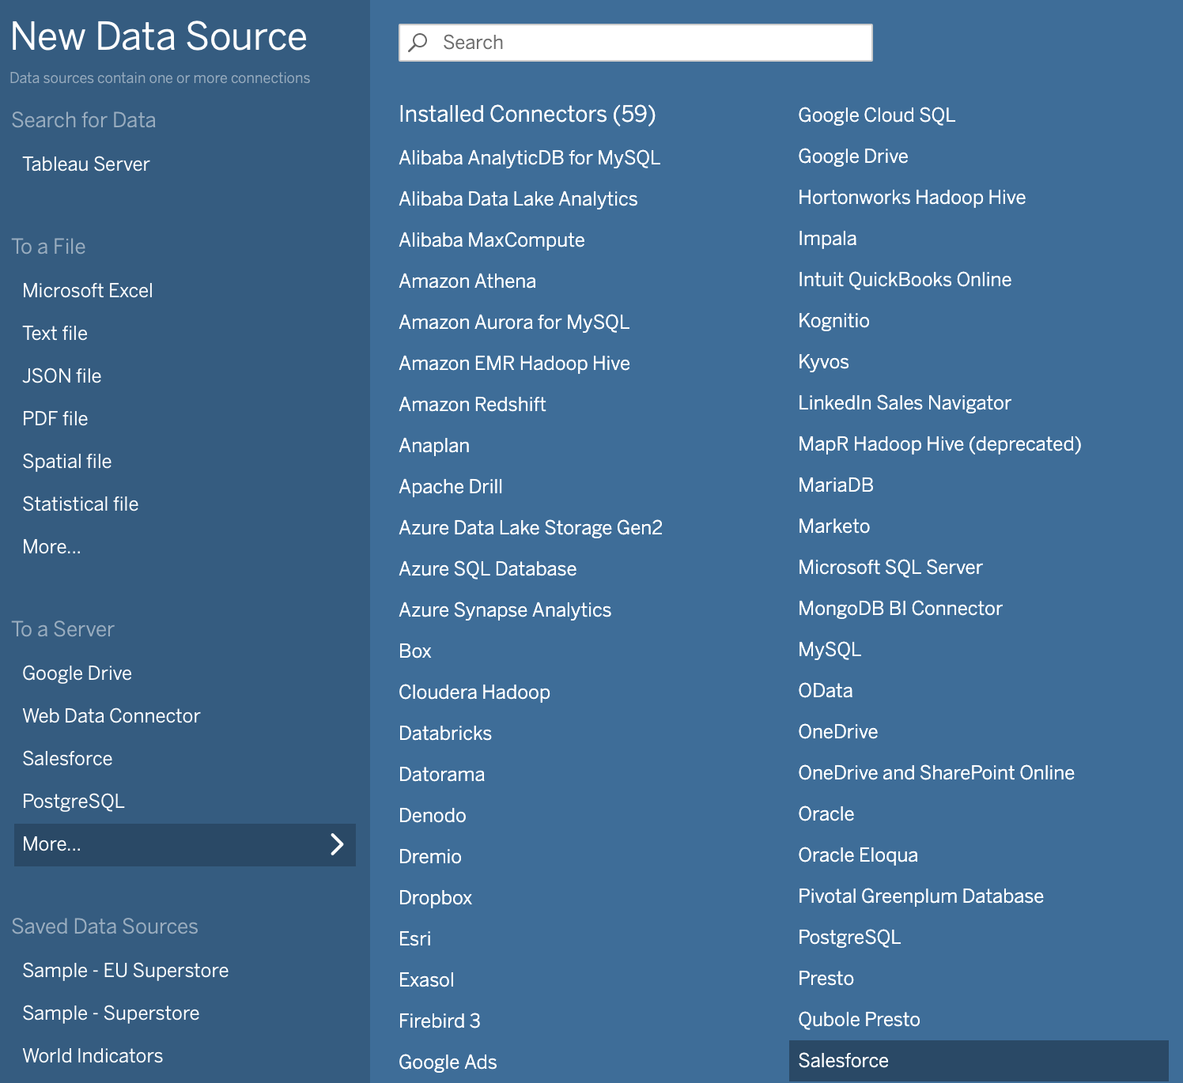The image size is (1183, 1083).
Task: Select highlighted Salesforce in connectors list
Action: point(978,1061)
